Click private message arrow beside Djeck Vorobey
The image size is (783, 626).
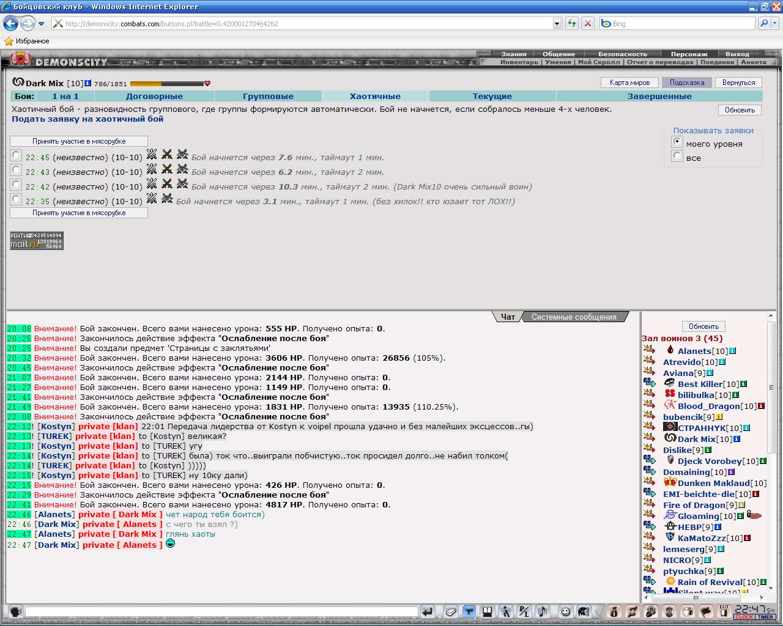click(649, 460)
